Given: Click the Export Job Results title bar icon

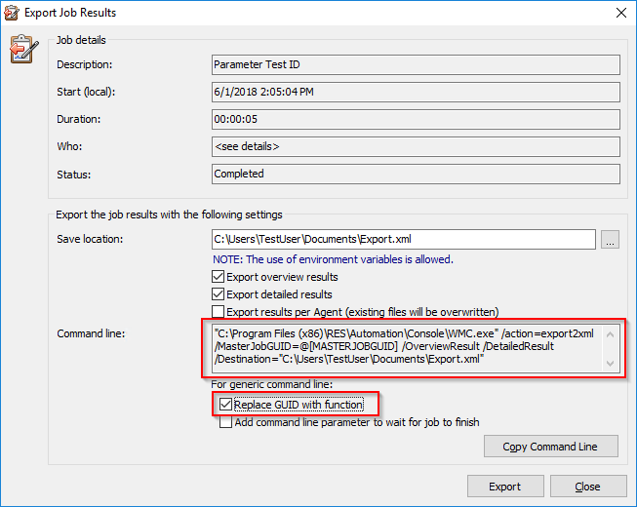Looking at the screenshot, I should click(x=12, y=13).
